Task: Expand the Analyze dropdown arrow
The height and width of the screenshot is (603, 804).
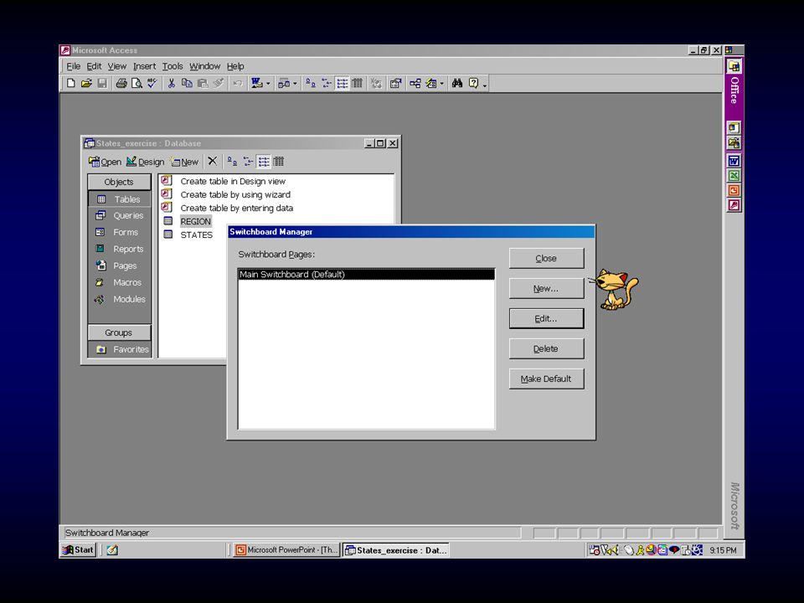Action: pos(295,84)
